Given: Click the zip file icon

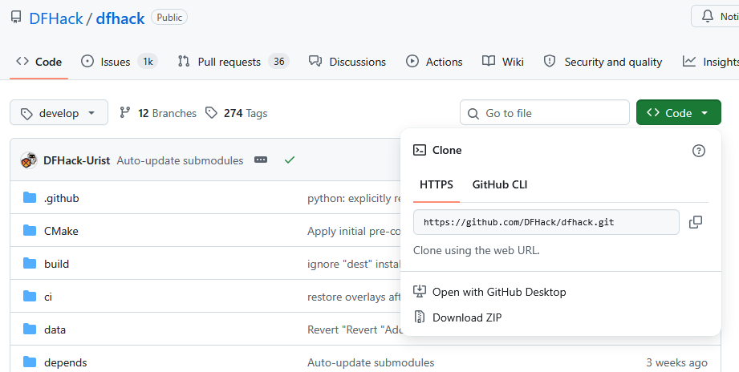Looking at the screenshot, I should point(420,317).
